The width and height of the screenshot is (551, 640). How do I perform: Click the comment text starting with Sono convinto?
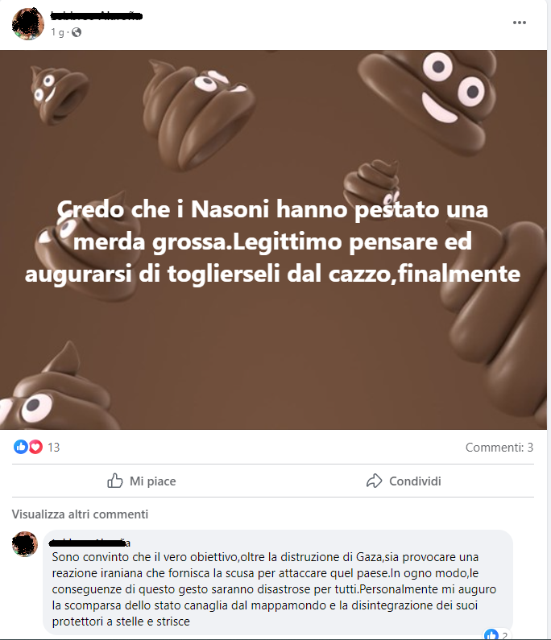coord(274,589)
